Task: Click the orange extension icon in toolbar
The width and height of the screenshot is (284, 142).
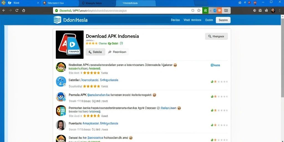Action: pyautogui.click(x=219, y=11)
